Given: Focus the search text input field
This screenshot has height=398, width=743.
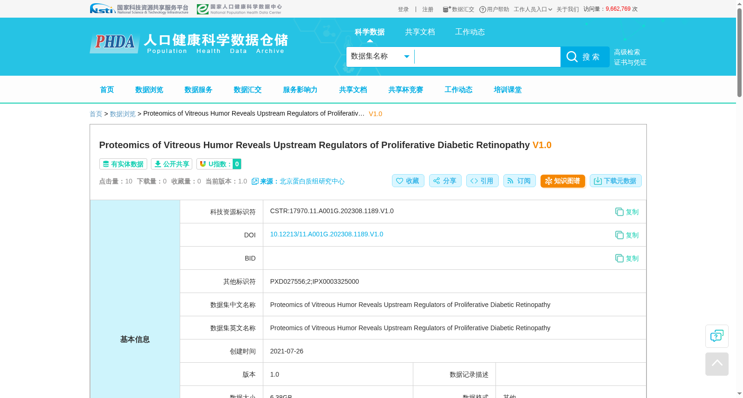Looking at the screenshot, I should tap(487, 57).
